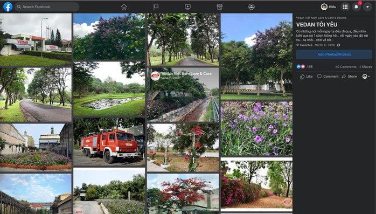
Task: Open the nine-dot menu grid icon
Action: coord(345,6)
